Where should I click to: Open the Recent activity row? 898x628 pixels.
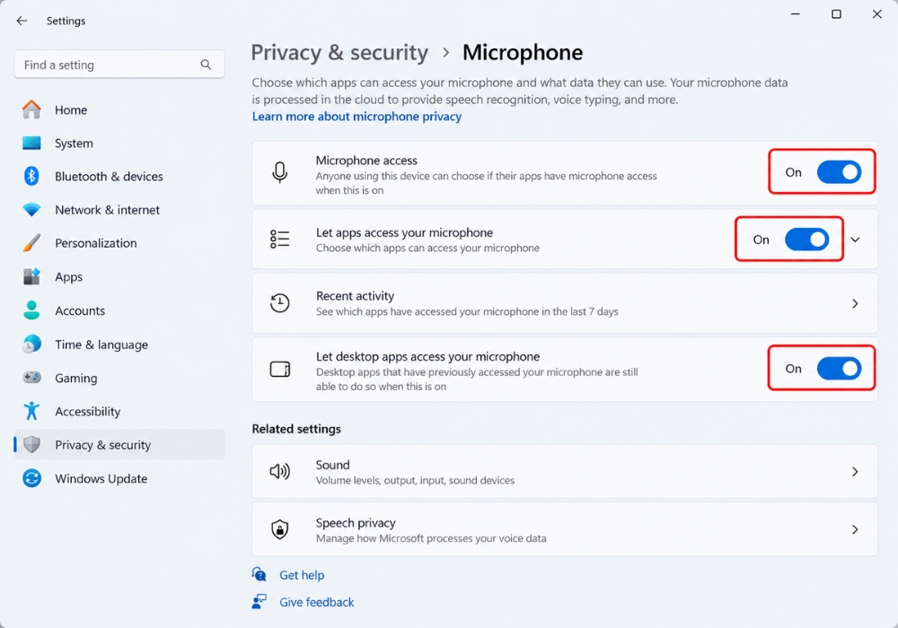pyautogui.click(x=565, y=303)
